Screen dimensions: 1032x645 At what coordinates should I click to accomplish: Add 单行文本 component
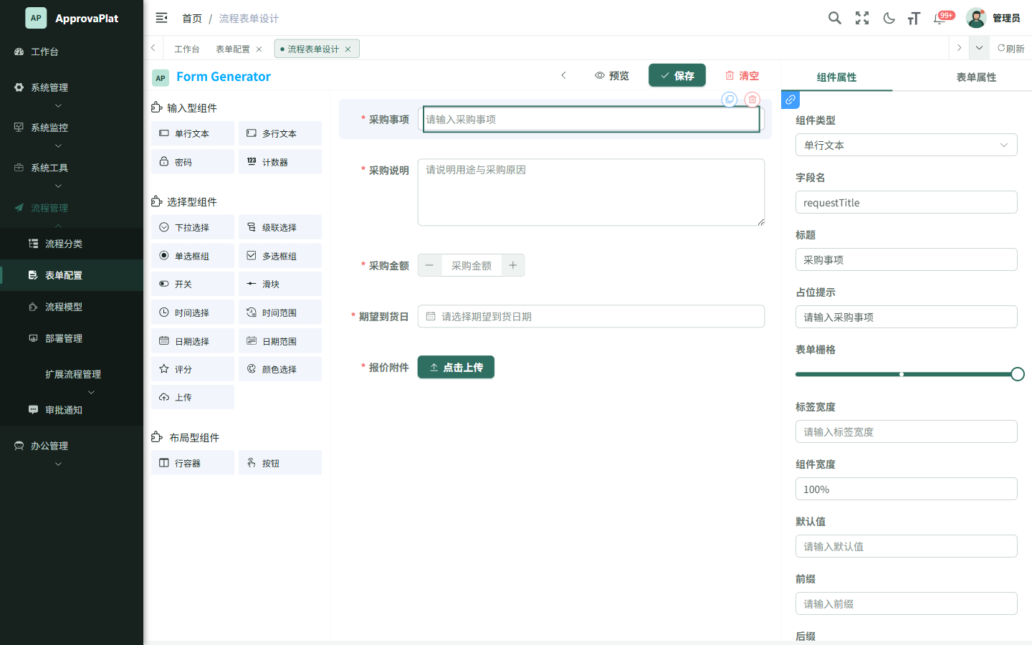pyautogui.click(x=193, y=133)
